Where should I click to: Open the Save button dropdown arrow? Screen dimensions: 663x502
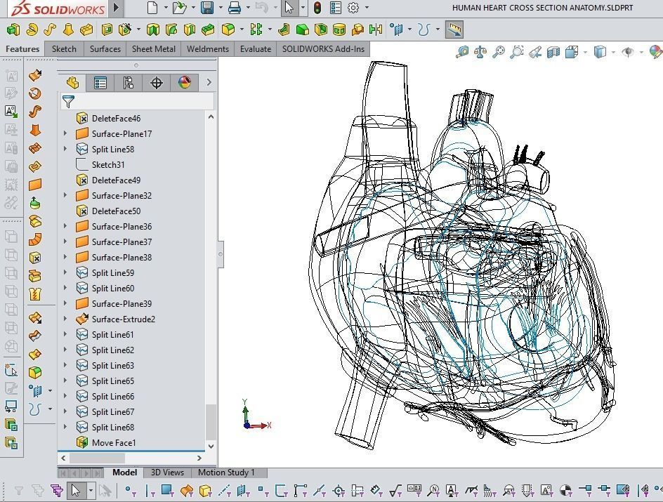coord(221,8)
